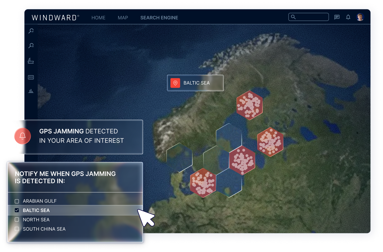Select the vessel search sidebar icon
Screen dimensions: 383x252
31,31
